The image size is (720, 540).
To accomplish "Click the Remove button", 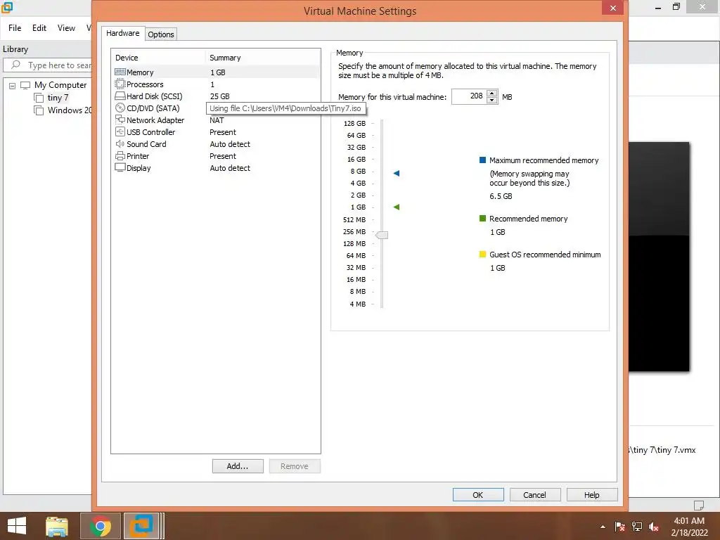I will tap(295, 466).
